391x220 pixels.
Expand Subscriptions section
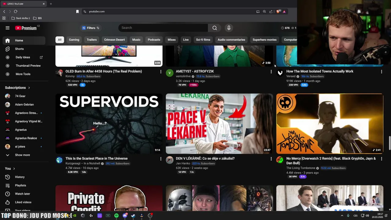click(17, 88)
